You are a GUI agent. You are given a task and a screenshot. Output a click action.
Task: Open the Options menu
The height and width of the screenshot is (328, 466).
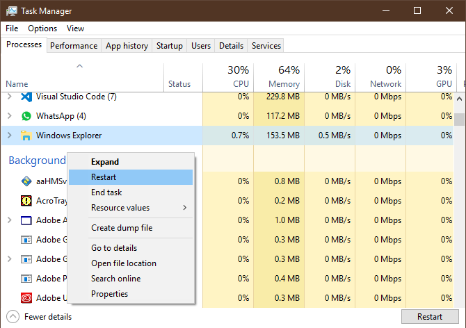[x=42, y=28]
